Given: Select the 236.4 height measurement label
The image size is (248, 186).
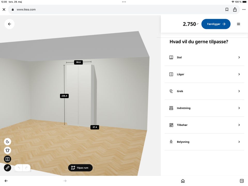Looking at the screenshot, I should tap(64, 96).
